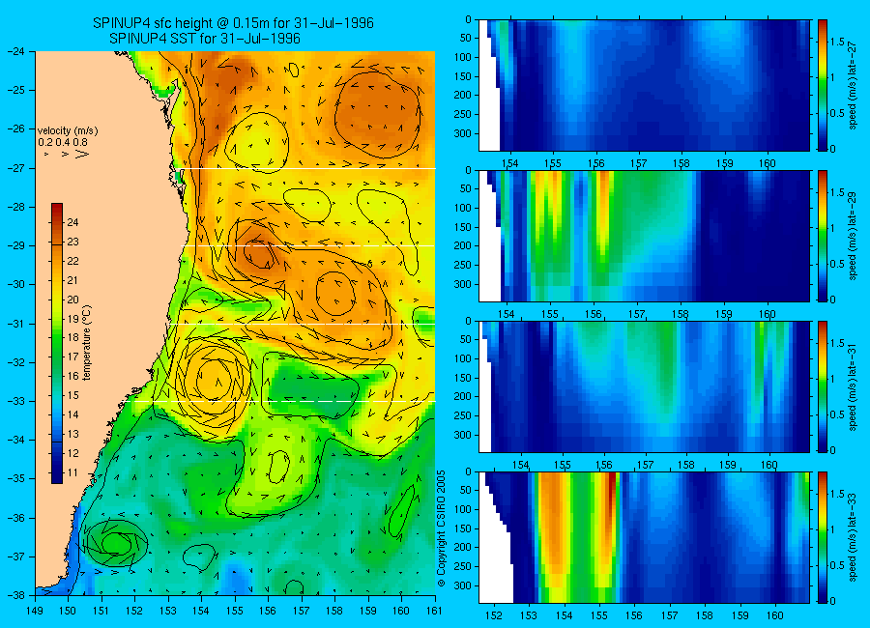Click the speed color bar beside the lat=-33 panel
This screenshot has width=870, height=628.
pos(822,537)
